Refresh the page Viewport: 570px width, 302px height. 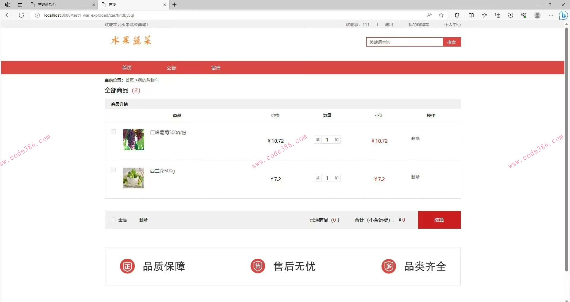(x=21, y=15)
